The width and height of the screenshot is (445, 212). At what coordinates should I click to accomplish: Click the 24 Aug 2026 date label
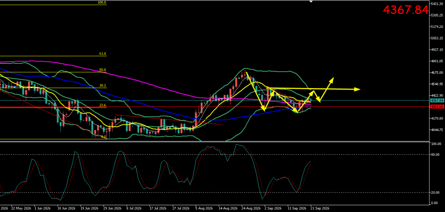point(251,208)
